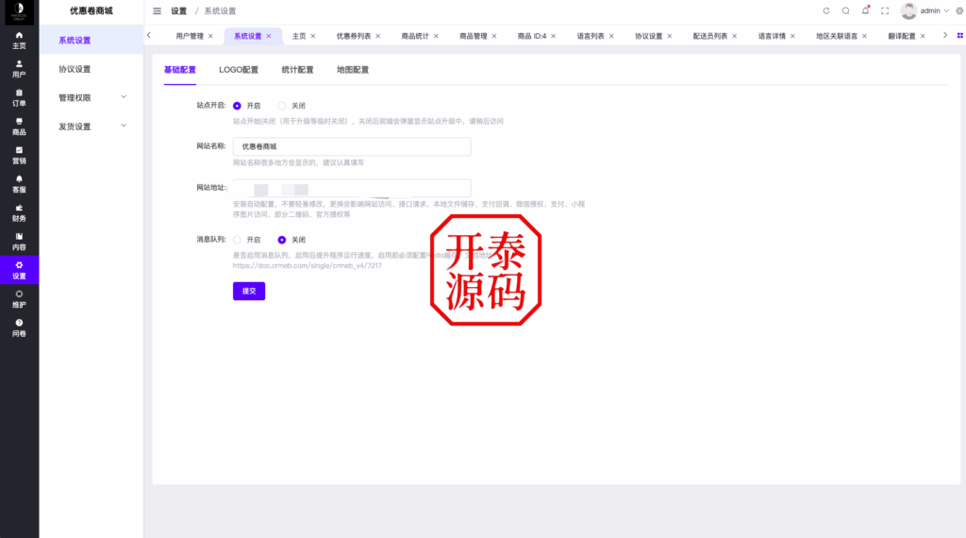Viewport: 966px width, 538px height.
Task: Open the tab grid options icon
Action: [959, 36]
